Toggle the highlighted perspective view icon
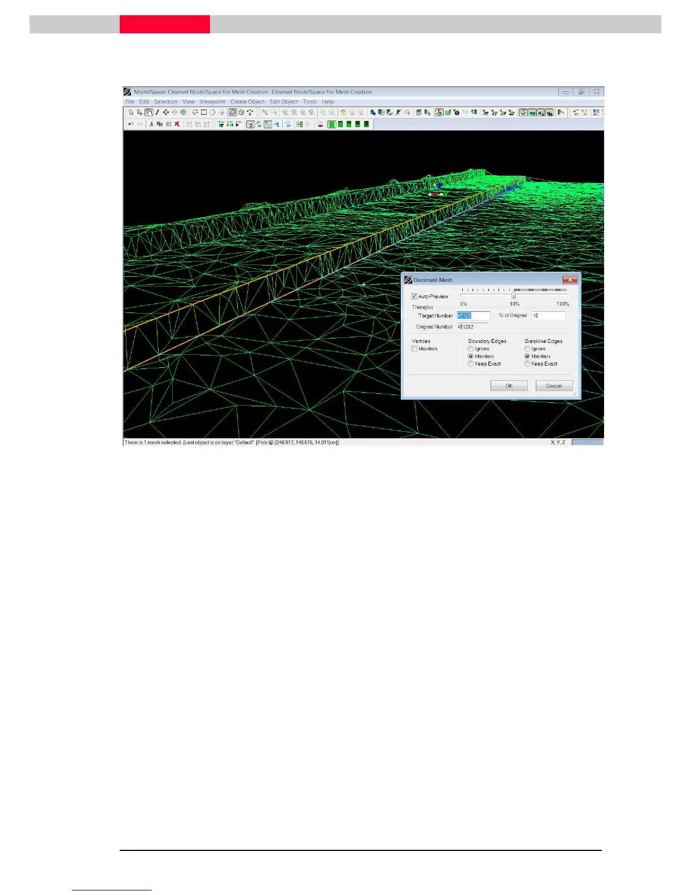Image resolution: width=691 pixels, height=895 pixels. (x=233, y=112)
